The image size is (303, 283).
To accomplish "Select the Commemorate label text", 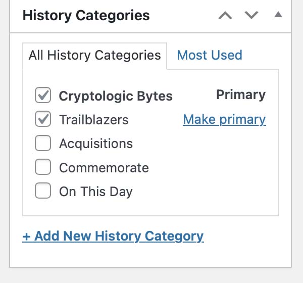I will tap(104, 168).
